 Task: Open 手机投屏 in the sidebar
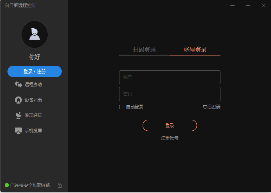point(33,131)
